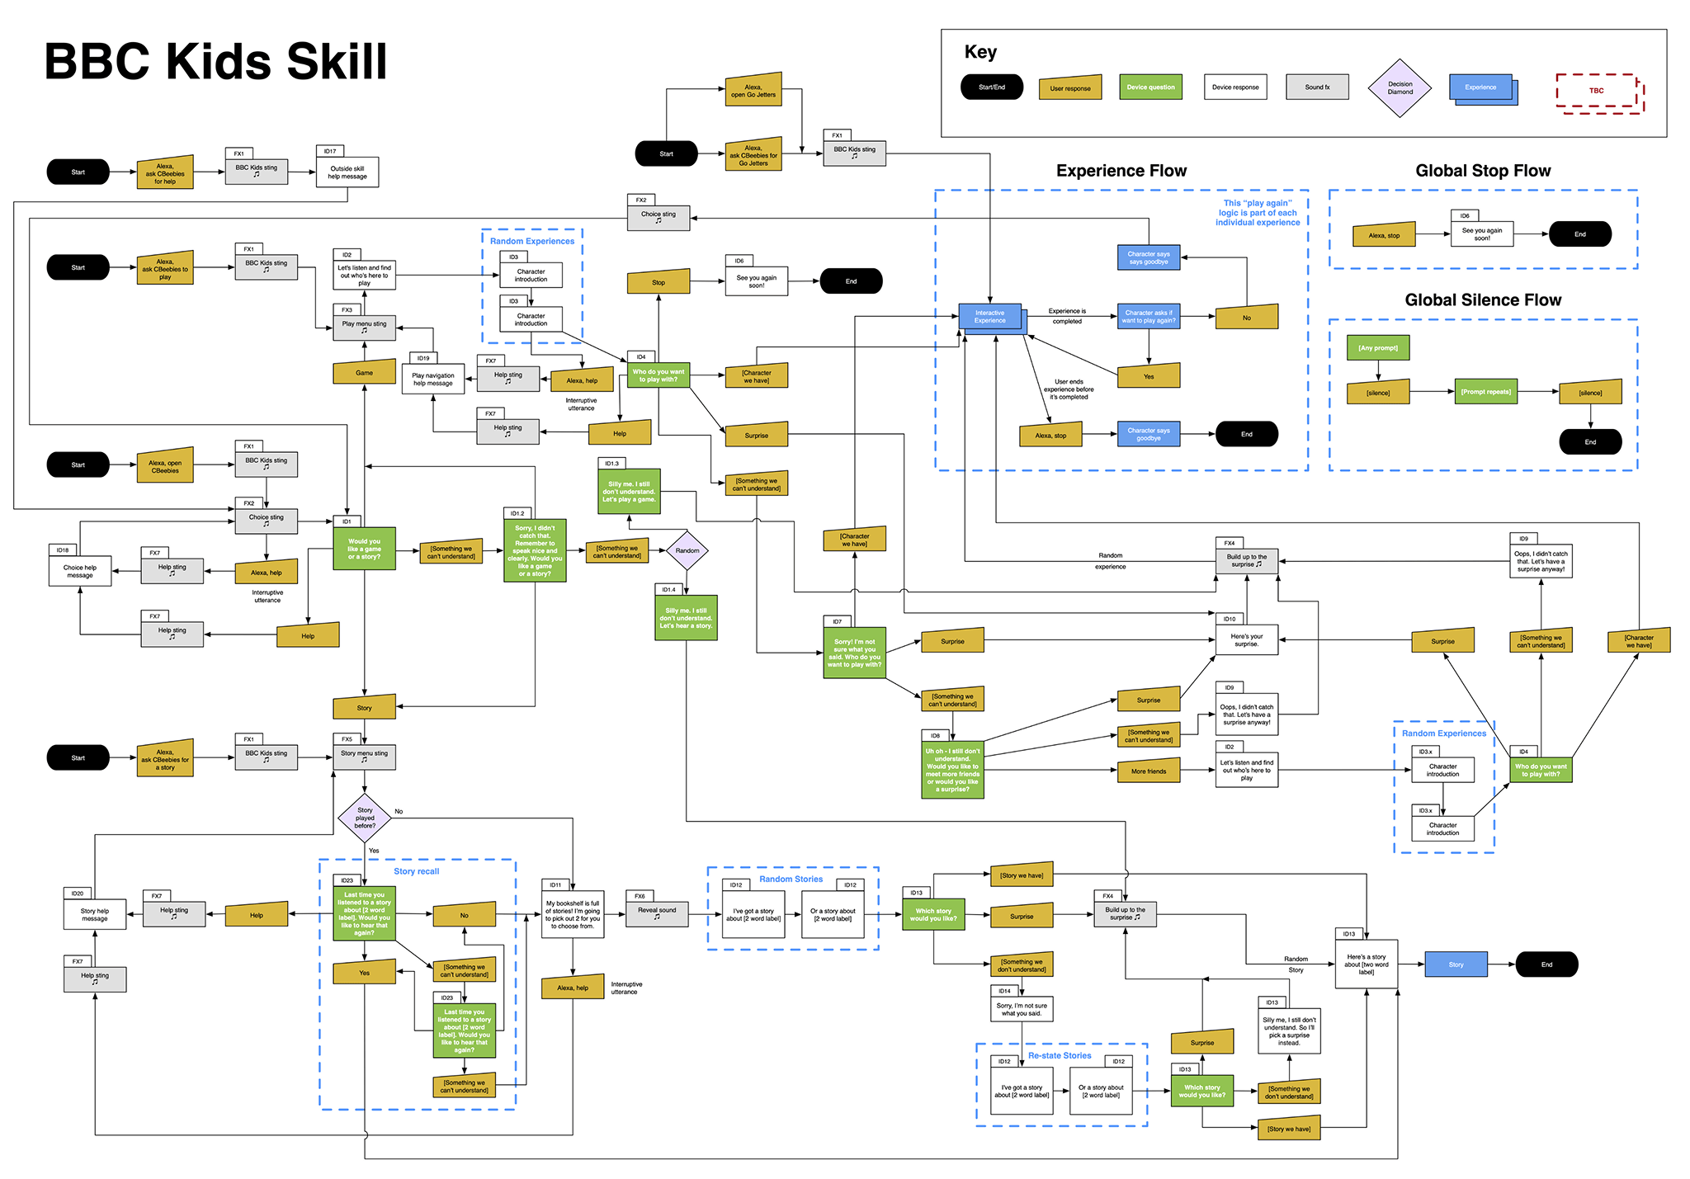Select 'Character asks if want to play again?' node
1690x1179 pixels.
tap(1149, 317)
